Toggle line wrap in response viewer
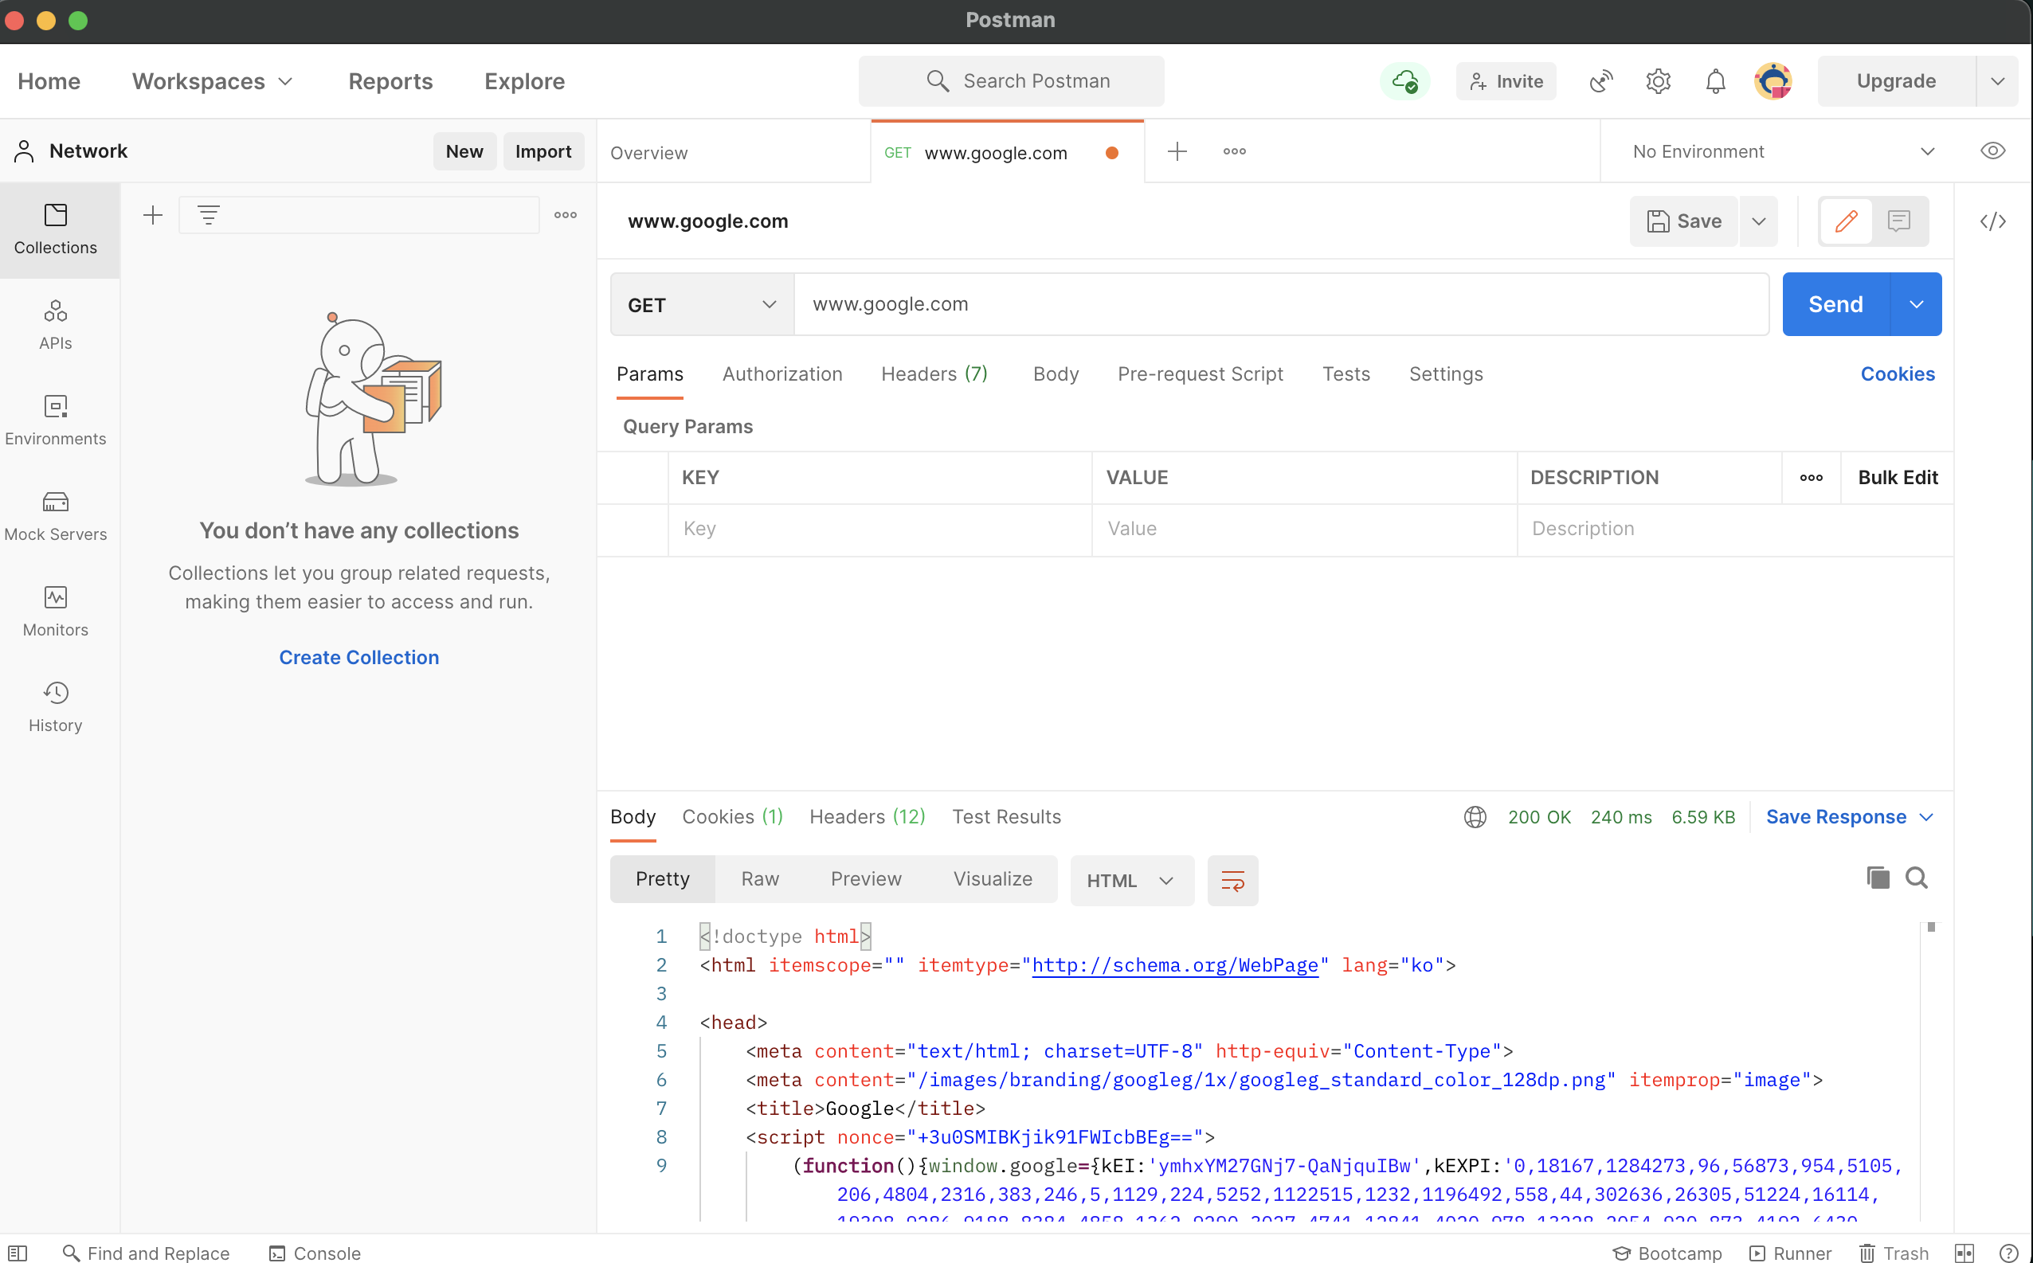The height and width of the screenshot is (1263, 2033). point(1232,881)
